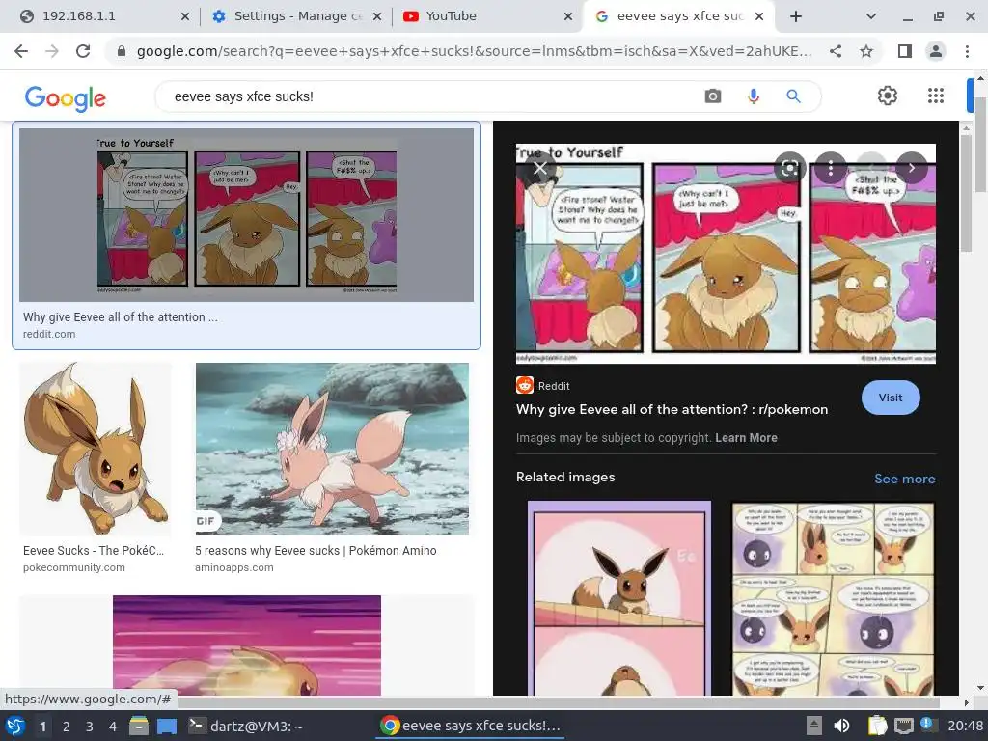Click the network monitor tray icon
Viewport: 988px width, 741px height.
point(903,726)
